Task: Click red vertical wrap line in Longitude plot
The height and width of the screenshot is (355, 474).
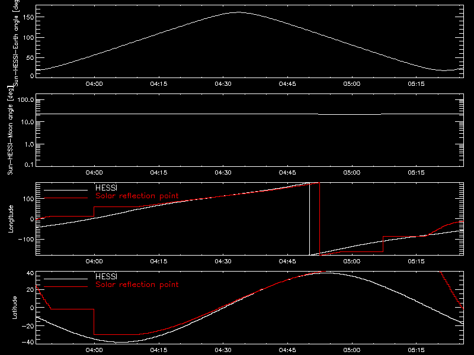Action: [319, 219]
